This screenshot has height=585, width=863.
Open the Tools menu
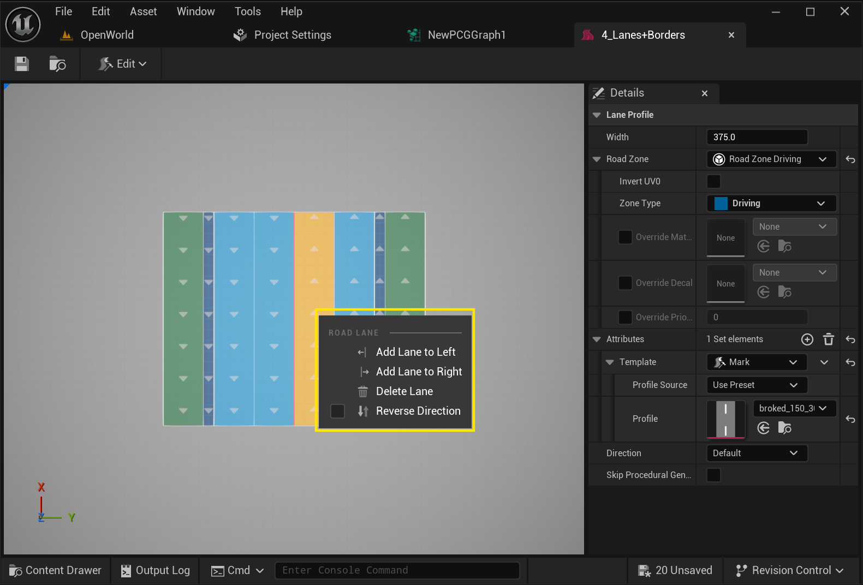pos(247,11)
